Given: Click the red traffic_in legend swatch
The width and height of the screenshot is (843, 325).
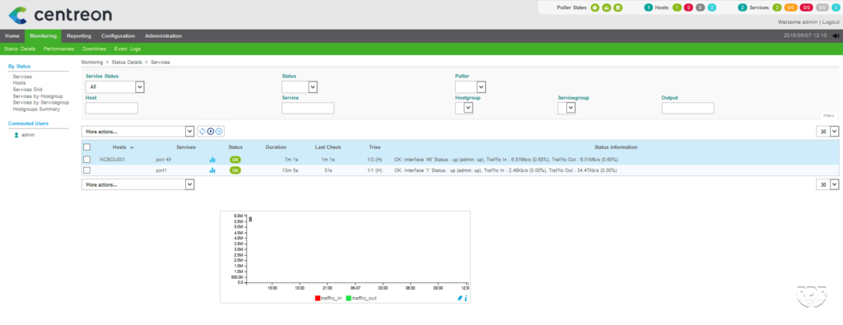Looking at the screenshot, I should pyautogui.click(x=318, y=298).
